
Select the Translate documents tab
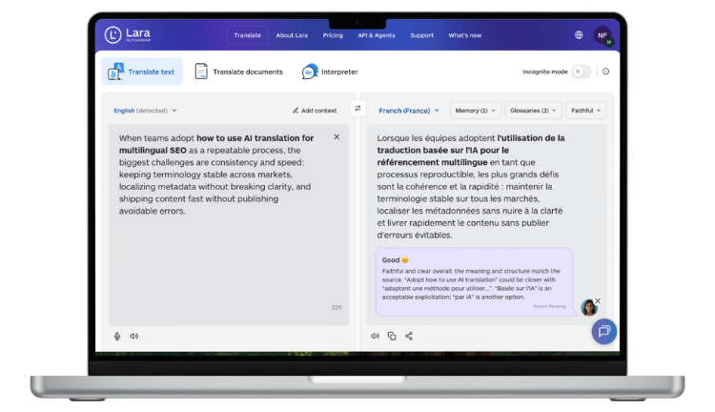[x=239, y=72]
